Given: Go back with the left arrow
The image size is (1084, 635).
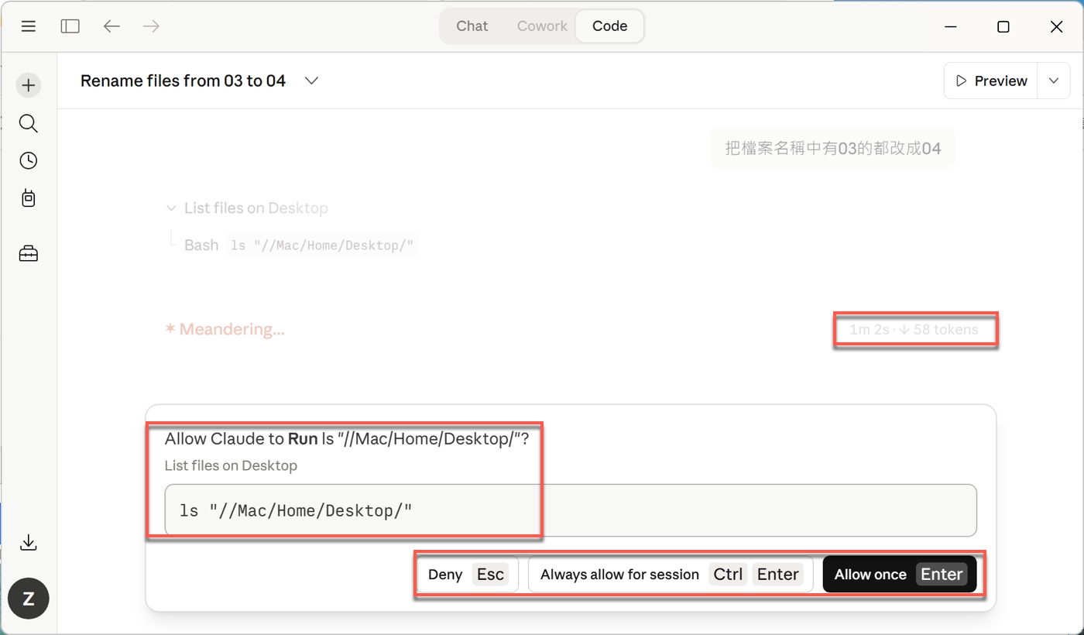Looking at the screenshot, I should 111,26.
